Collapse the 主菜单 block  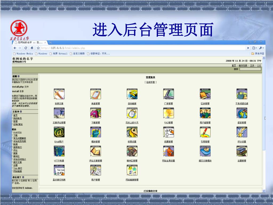coord(21,111)
